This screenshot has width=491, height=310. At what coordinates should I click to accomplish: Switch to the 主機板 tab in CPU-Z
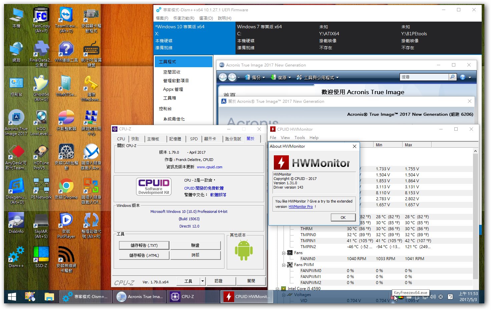[x=153, y=139]
